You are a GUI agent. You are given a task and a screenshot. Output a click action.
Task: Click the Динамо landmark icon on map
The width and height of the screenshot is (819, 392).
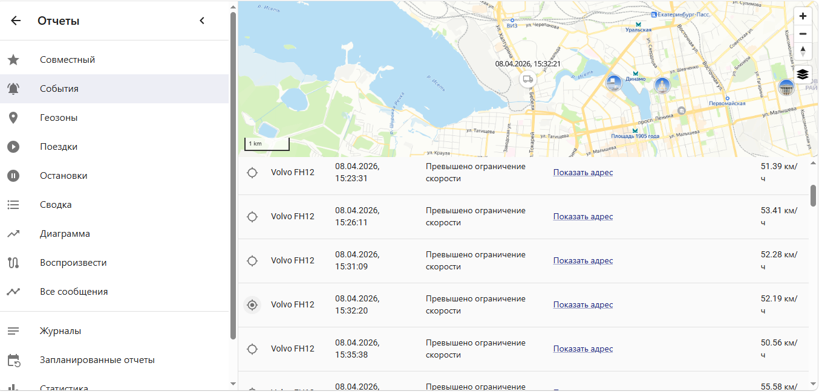(x=613, y=83)
